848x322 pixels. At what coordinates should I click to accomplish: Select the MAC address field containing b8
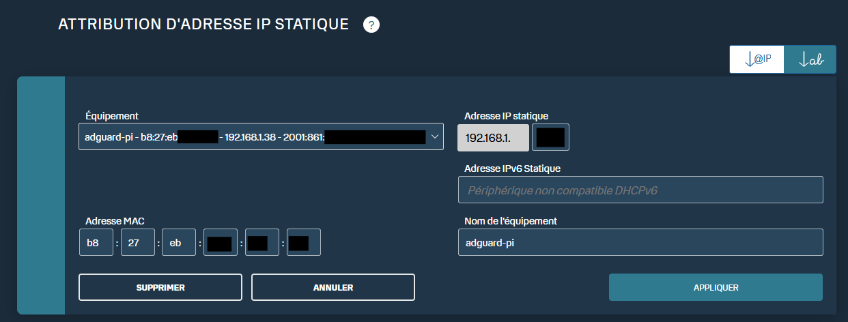tap(96, 242)
